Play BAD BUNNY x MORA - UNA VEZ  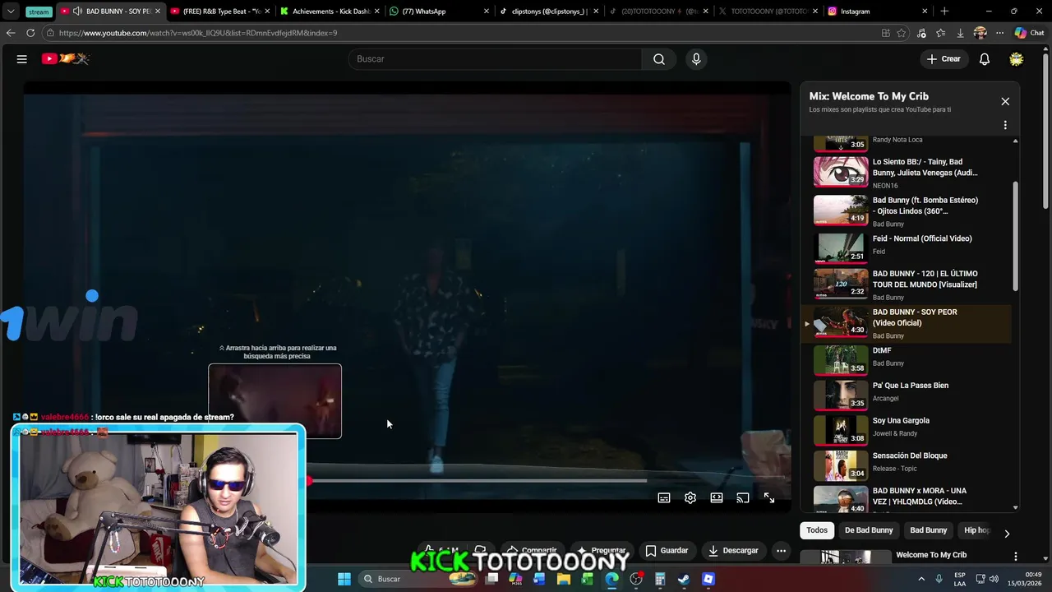click(x=907, y=498)
